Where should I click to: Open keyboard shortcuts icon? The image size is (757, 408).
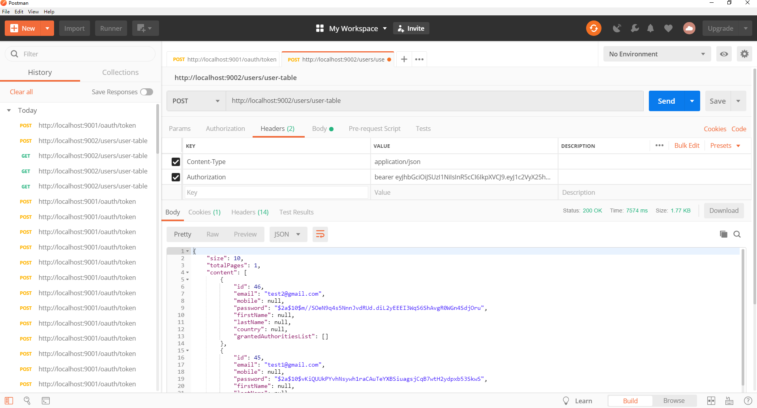729,401
